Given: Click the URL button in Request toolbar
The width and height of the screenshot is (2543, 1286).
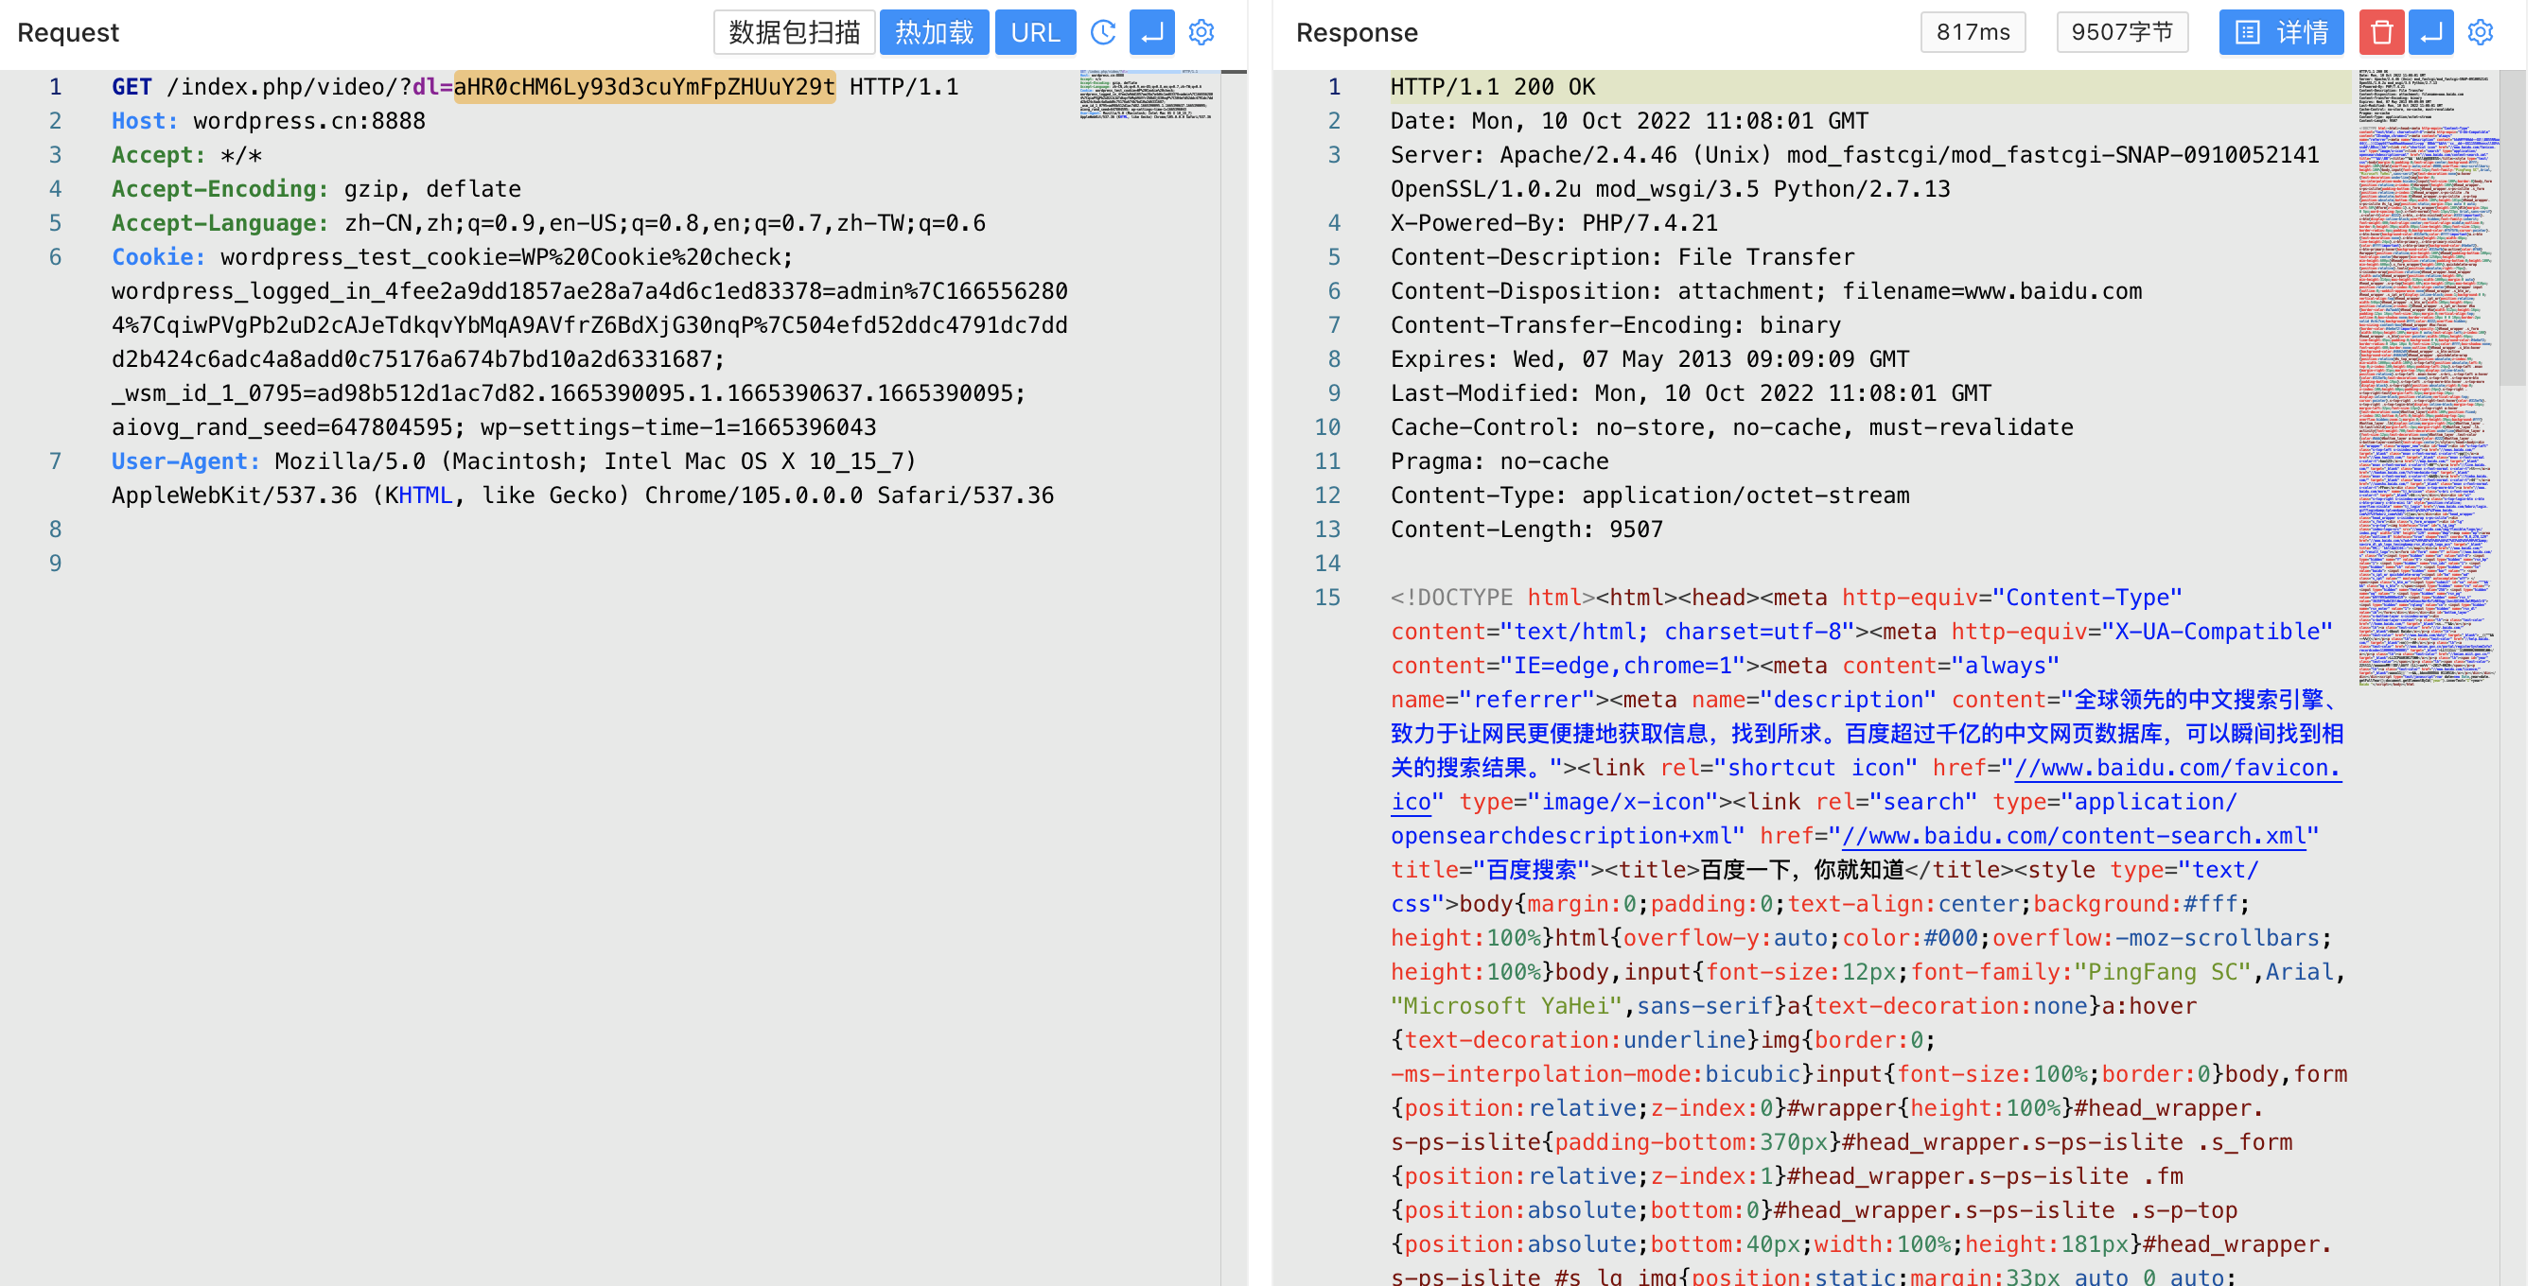Looking at the screenshot, I should [x=1035, y=32].
